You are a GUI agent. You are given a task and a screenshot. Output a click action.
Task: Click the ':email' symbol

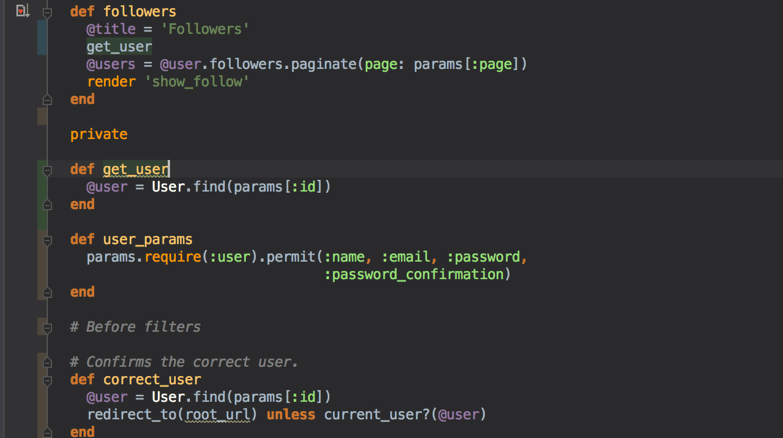(406, 257)
